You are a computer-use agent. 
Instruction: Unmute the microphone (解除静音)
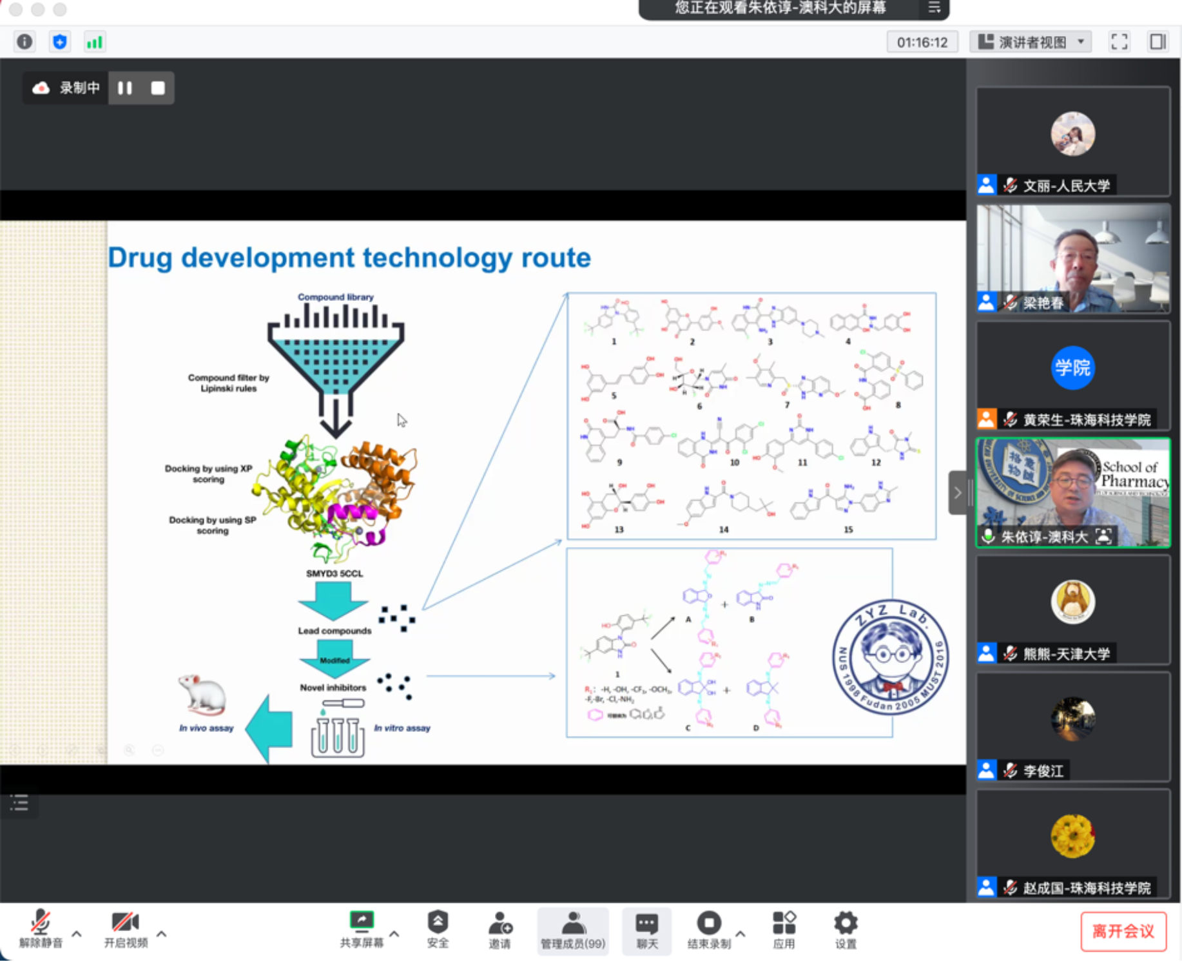[41, 930]
